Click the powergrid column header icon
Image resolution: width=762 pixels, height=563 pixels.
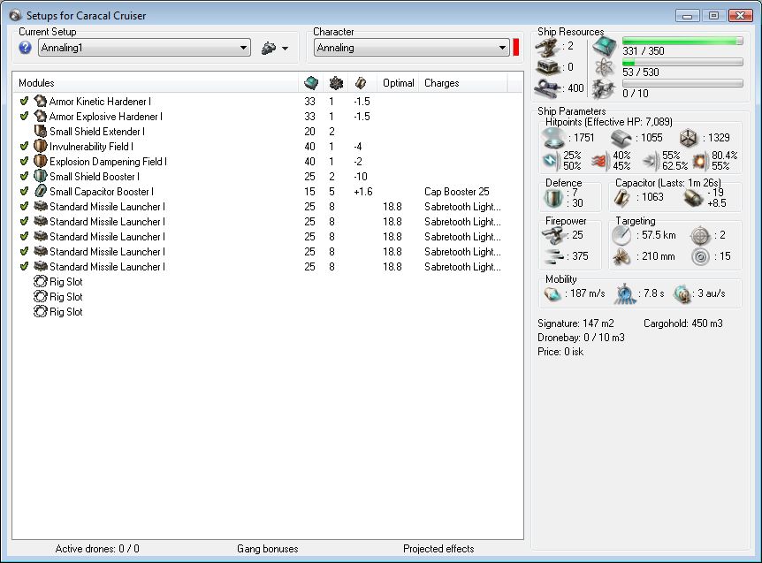[336, 83]
